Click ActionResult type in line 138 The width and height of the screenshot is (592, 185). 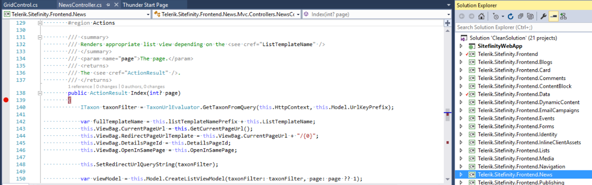(108, 93)
